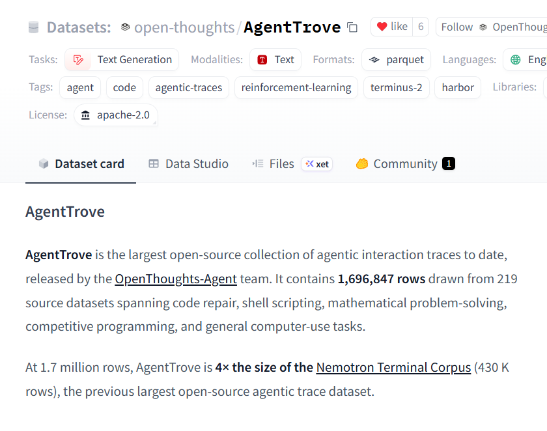Click the agent tag
Image resolution: width=547 pixels, height=431 pixels.
(x=80, y=87)
